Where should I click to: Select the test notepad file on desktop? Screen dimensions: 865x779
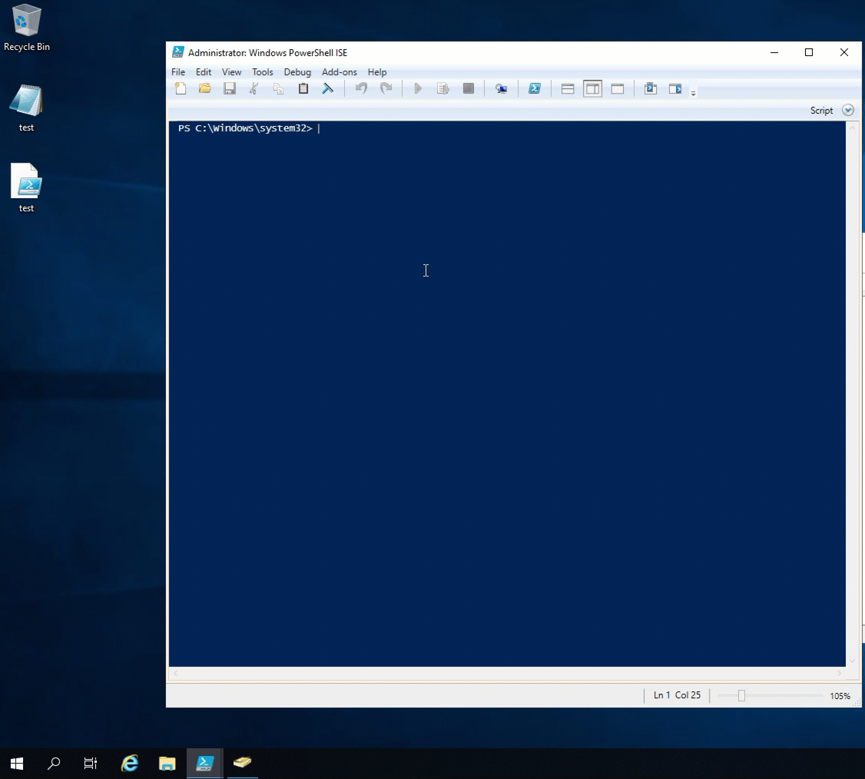[x=26, y=108]
